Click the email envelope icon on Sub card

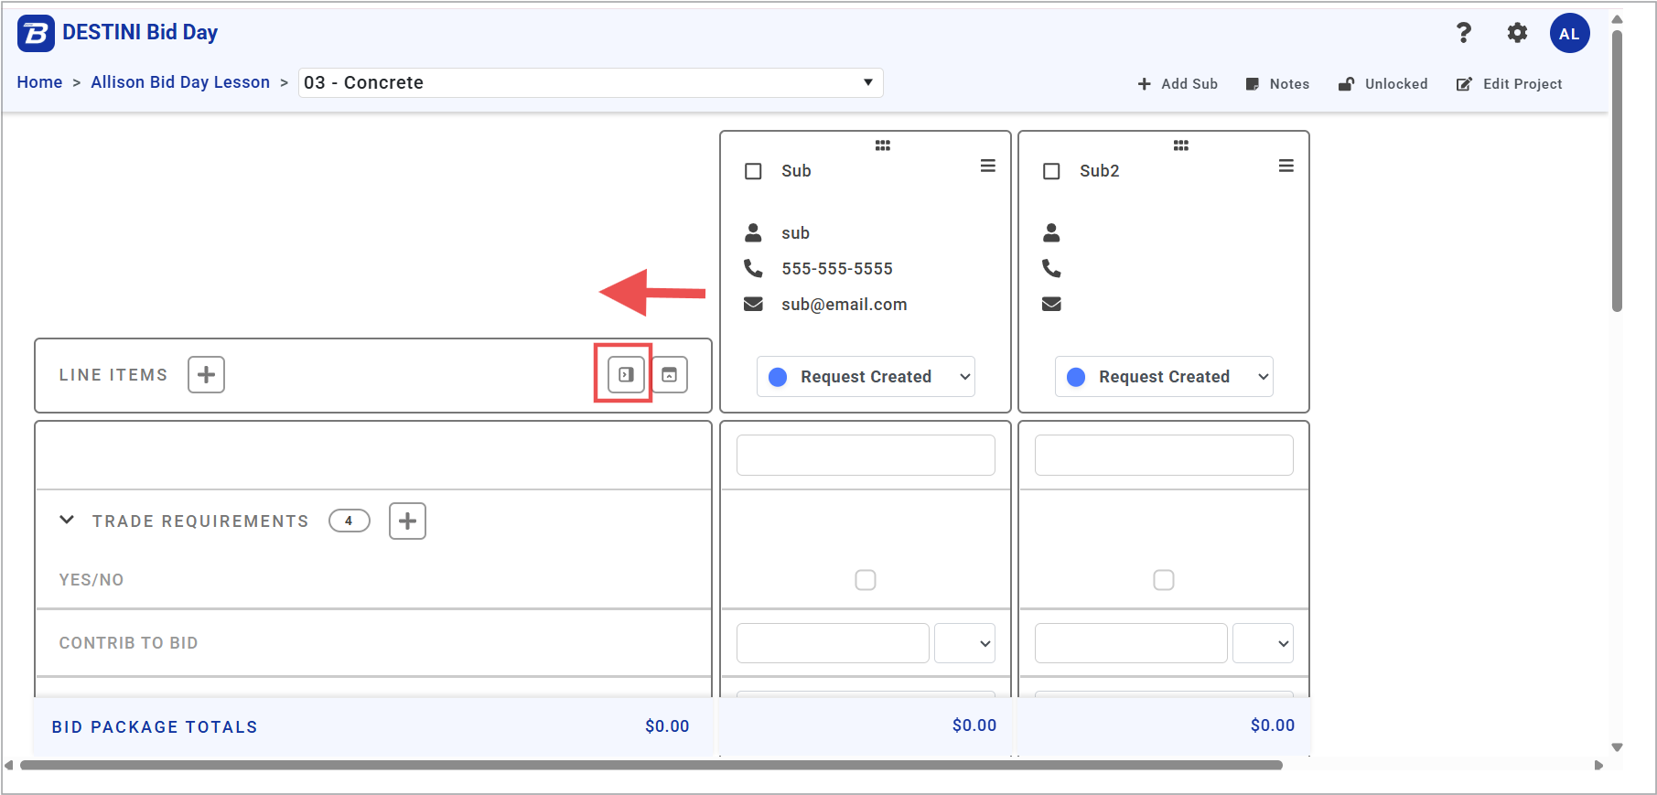753,304
